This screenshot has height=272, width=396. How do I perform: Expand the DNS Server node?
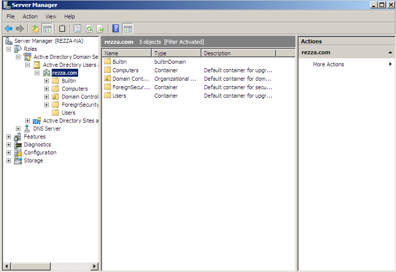point(18,129)
